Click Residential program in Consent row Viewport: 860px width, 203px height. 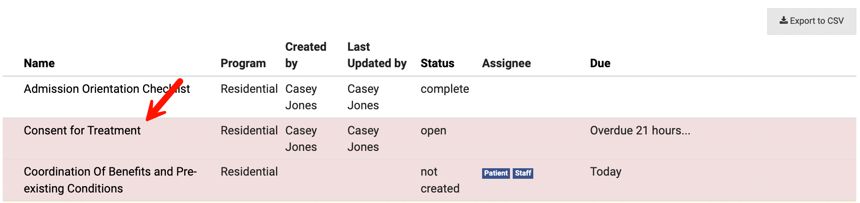[249, 130]
